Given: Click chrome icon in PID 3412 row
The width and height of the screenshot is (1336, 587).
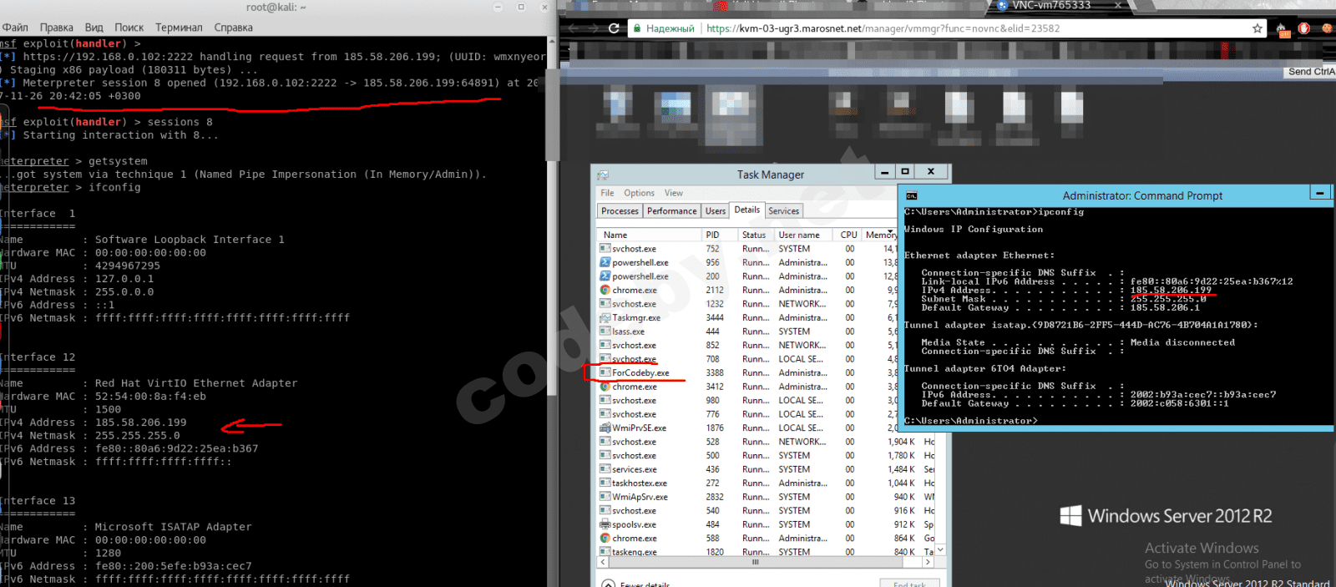Looking at the screenshot, I should coord(605,387).
